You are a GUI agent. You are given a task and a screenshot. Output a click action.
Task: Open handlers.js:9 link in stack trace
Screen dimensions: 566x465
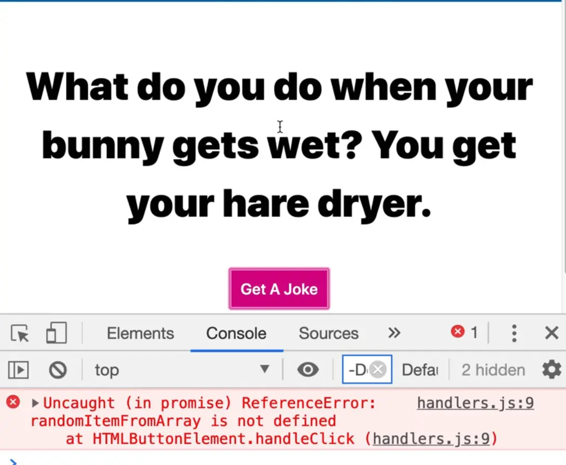pyautogui.click(x=431, y=439)
